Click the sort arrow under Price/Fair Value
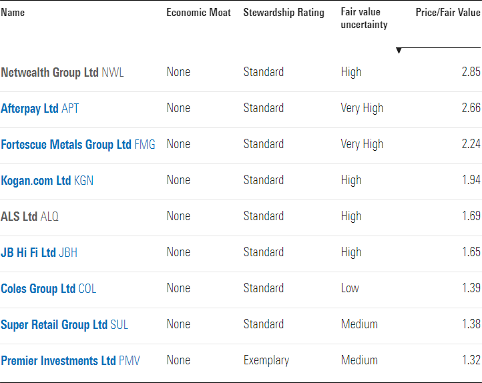Viewport: 482px width, 383px height. coord(399,50)
